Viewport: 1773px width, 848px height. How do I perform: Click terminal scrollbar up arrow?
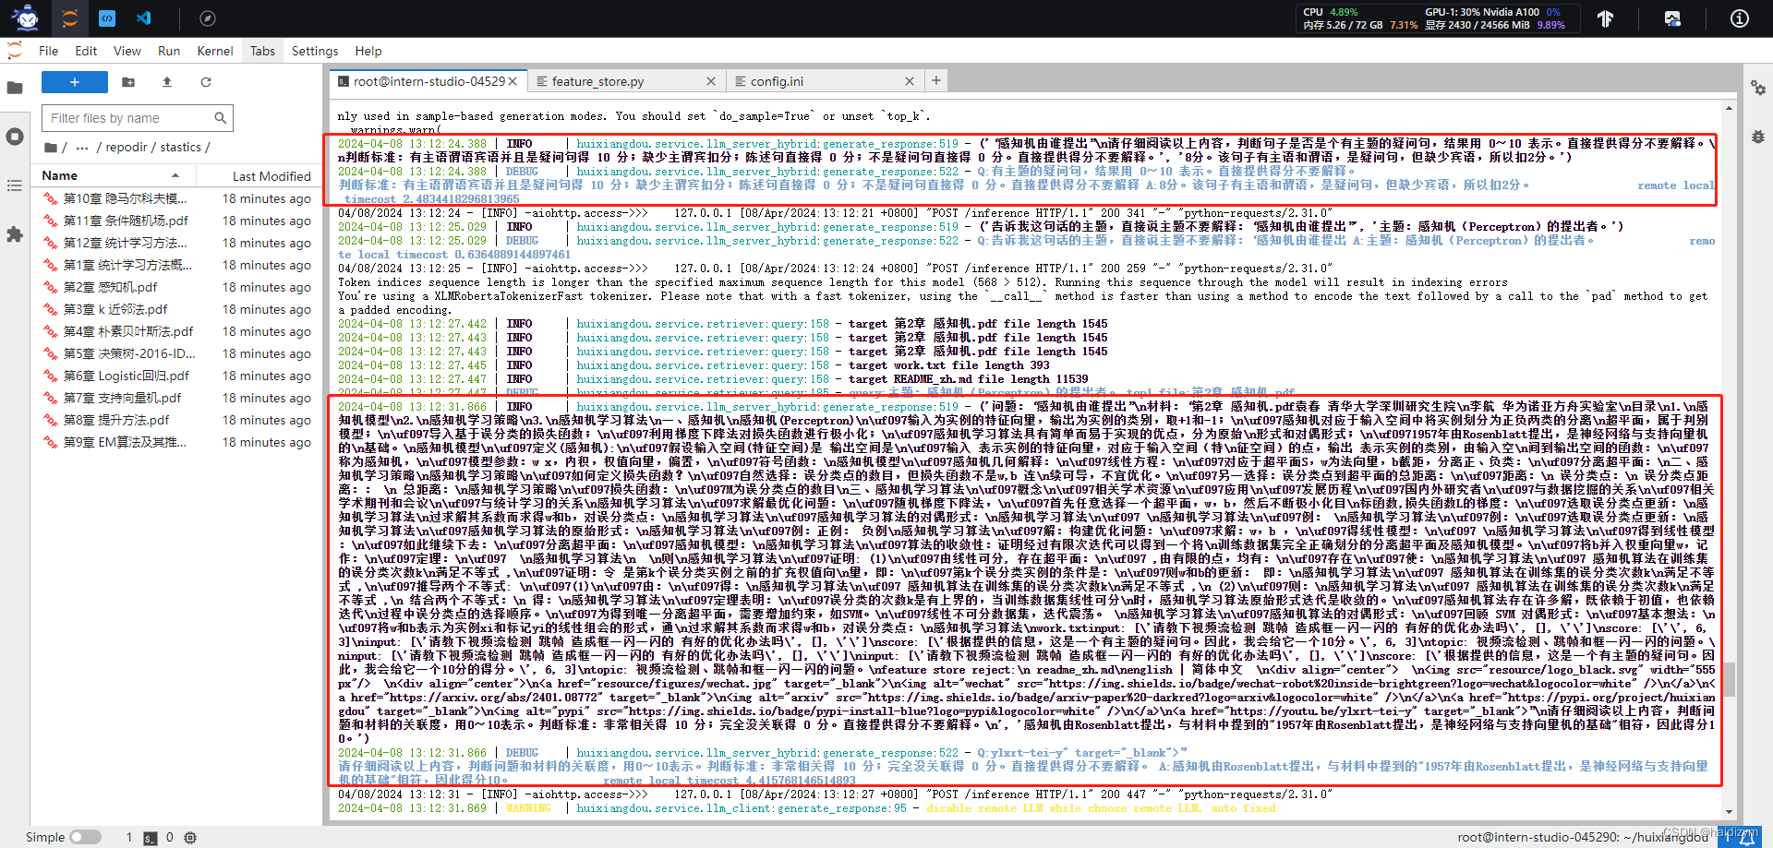pos(1729,108)
